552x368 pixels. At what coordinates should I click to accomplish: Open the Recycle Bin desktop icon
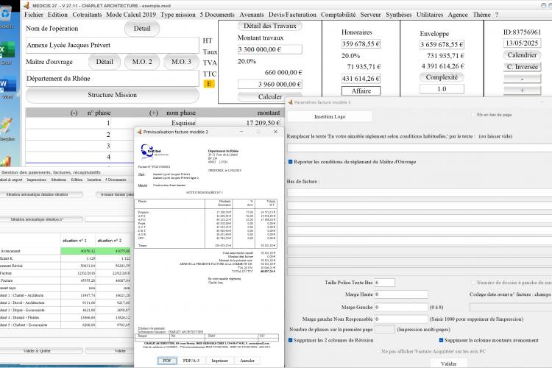point(7,16)
